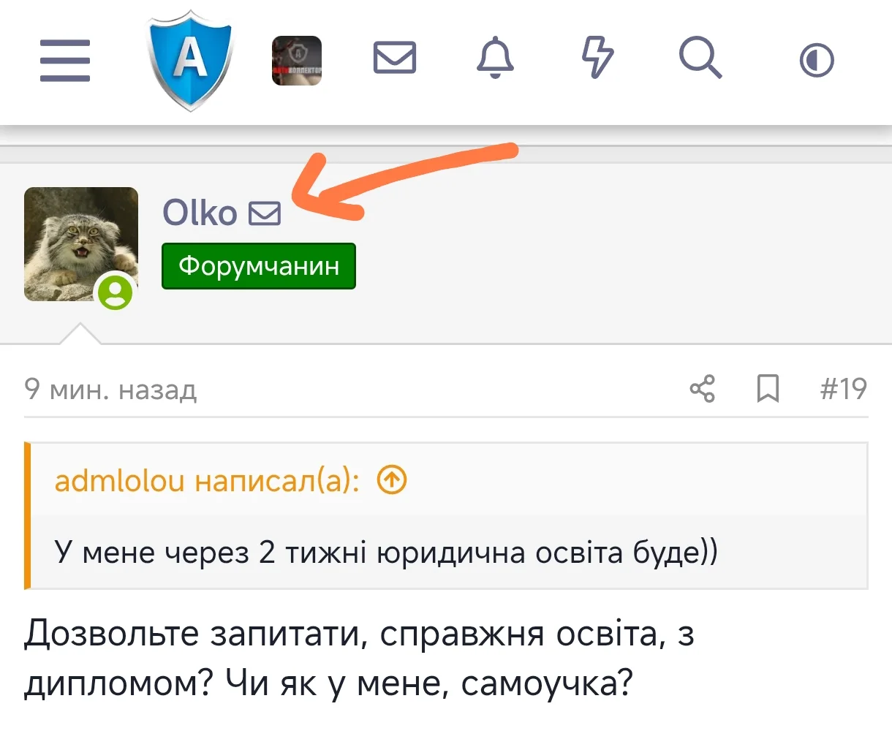The image size is (892, 739).
Task: Open Olko's profile link
Action: pos(200,212)
